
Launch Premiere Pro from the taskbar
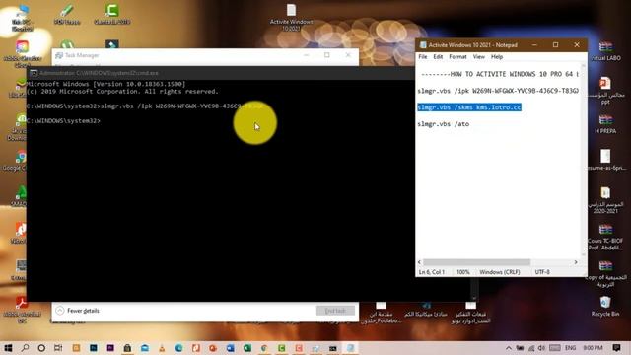(x=110, y=348)
